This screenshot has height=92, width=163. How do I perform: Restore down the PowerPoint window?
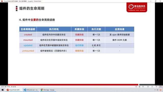156,1
